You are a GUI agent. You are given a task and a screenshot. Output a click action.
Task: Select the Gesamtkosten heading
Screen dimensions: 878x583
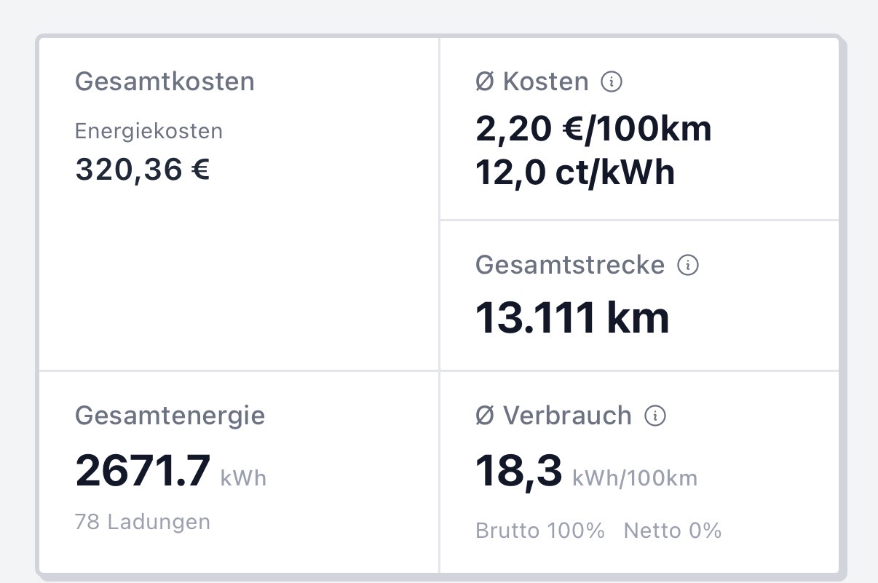[165, 82]
